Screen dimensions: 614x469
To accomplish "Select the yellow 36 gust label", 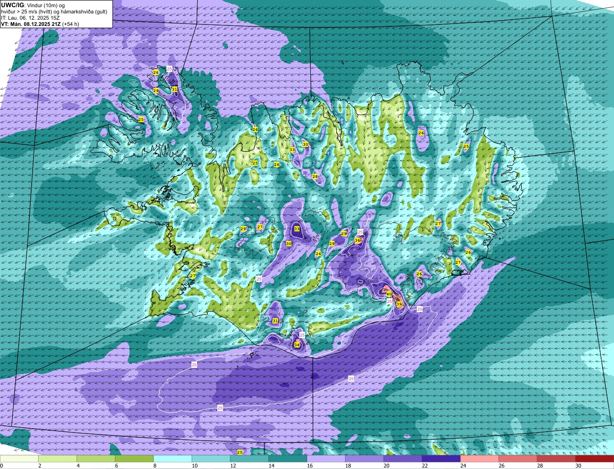I will click(x=357, y=240).
